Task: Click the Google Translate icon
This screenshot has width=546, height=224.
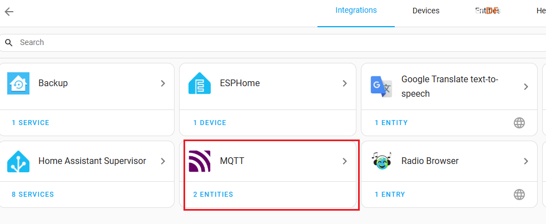Action: click(x=381, y=86)
